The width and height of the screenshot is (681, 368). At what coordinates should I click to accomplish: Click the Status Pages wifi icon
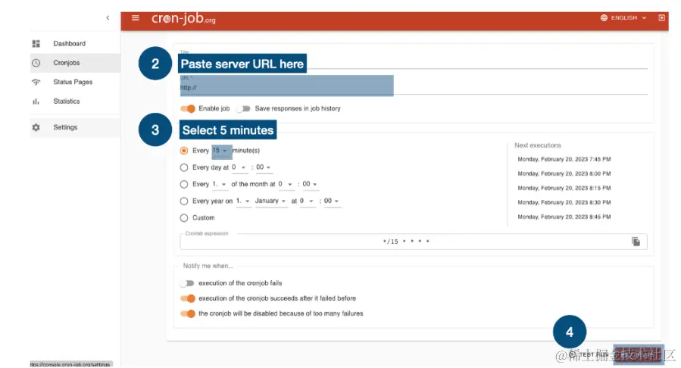(36, 82)
